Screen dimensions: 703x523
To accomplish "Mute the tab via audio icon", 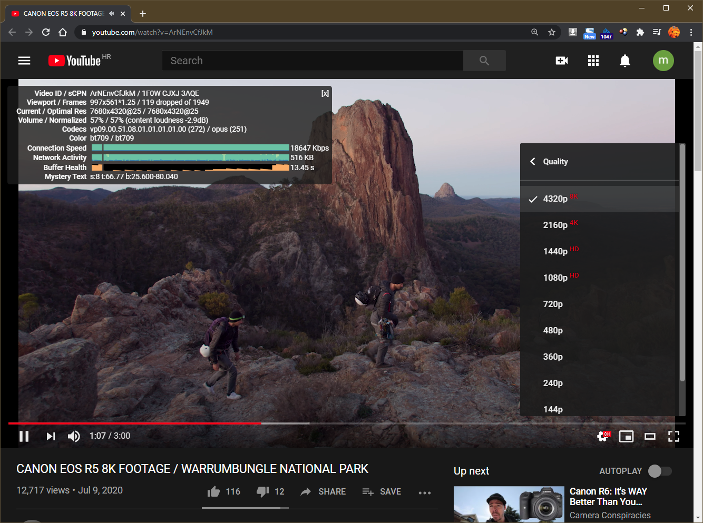I will (x=111, y=14).
